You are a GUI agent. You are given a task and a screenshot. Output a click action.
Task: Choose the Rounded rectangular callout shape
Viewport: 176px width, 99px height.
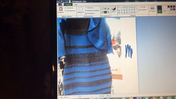coord(129,12)
